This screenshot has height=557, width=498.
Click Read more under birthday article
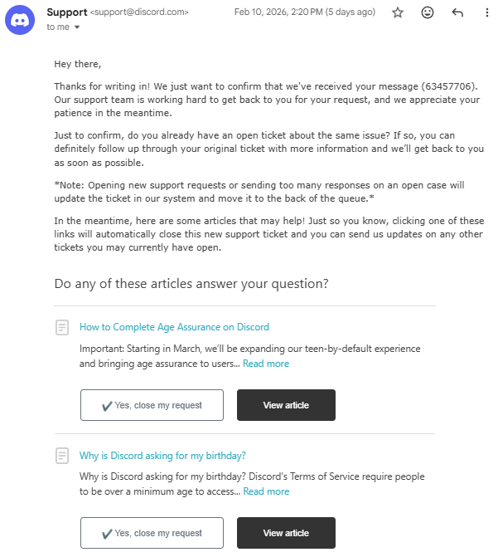(x=266, y=491)
